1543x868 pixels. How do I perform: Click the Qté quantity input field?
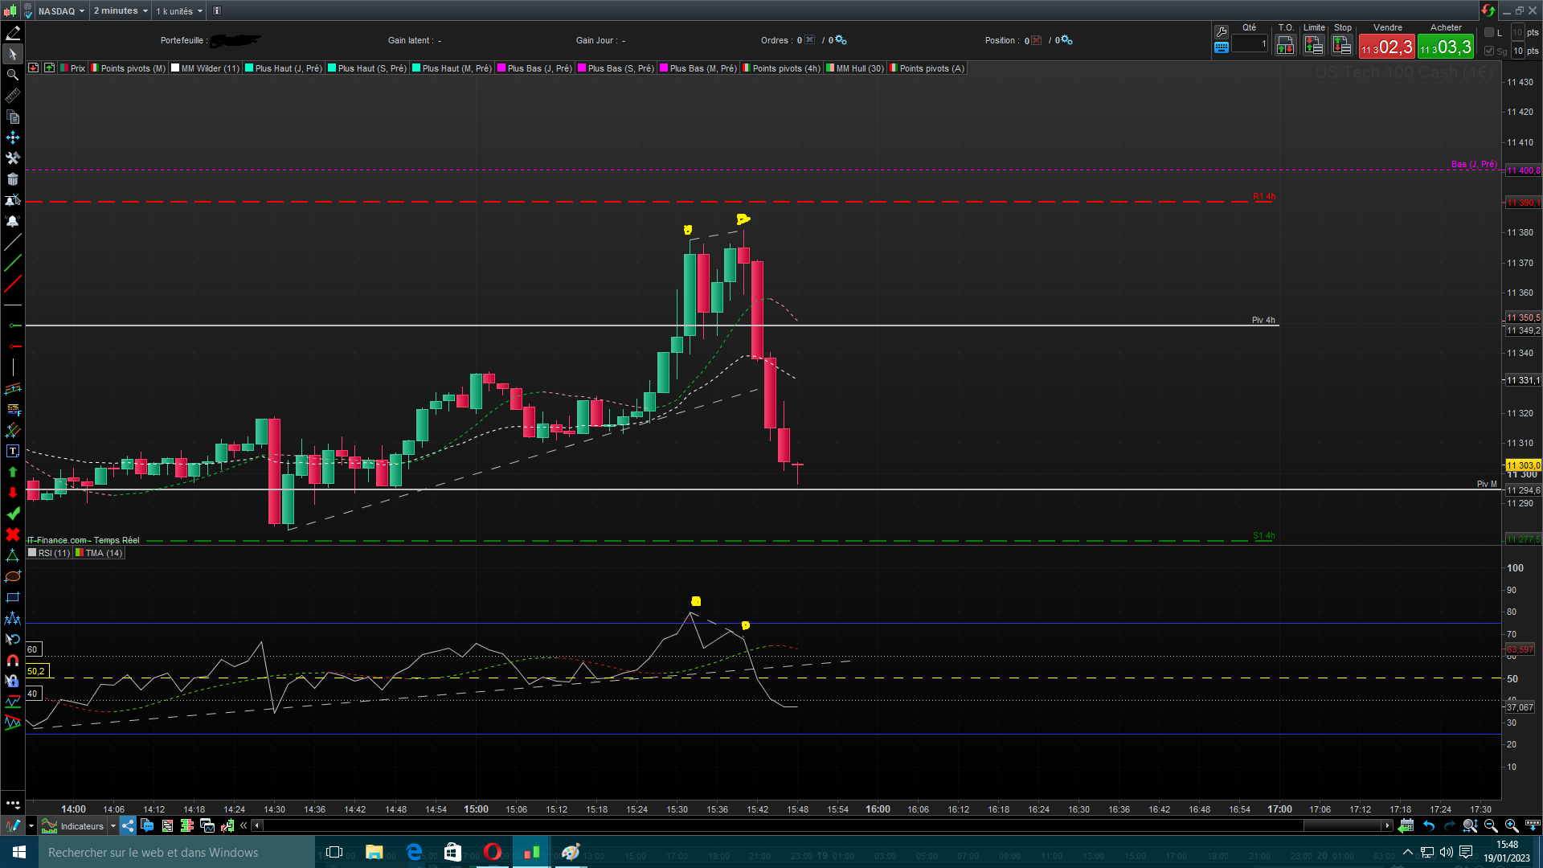coord(1249,44)
